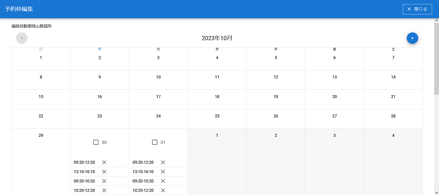Go to previous month with left arrow
The image size is (439, 195).
22,38
